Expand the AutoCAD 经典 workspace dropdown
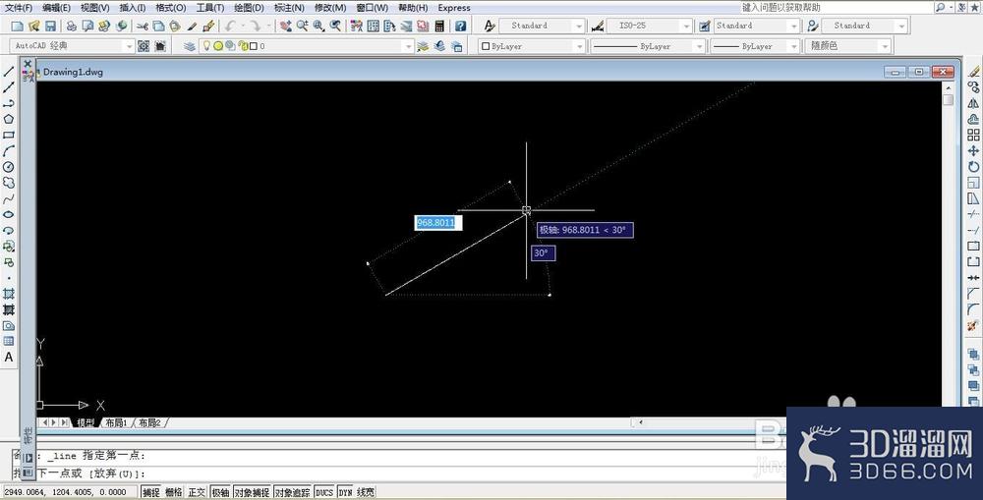983x500 pixels. (x=72, y=46)
